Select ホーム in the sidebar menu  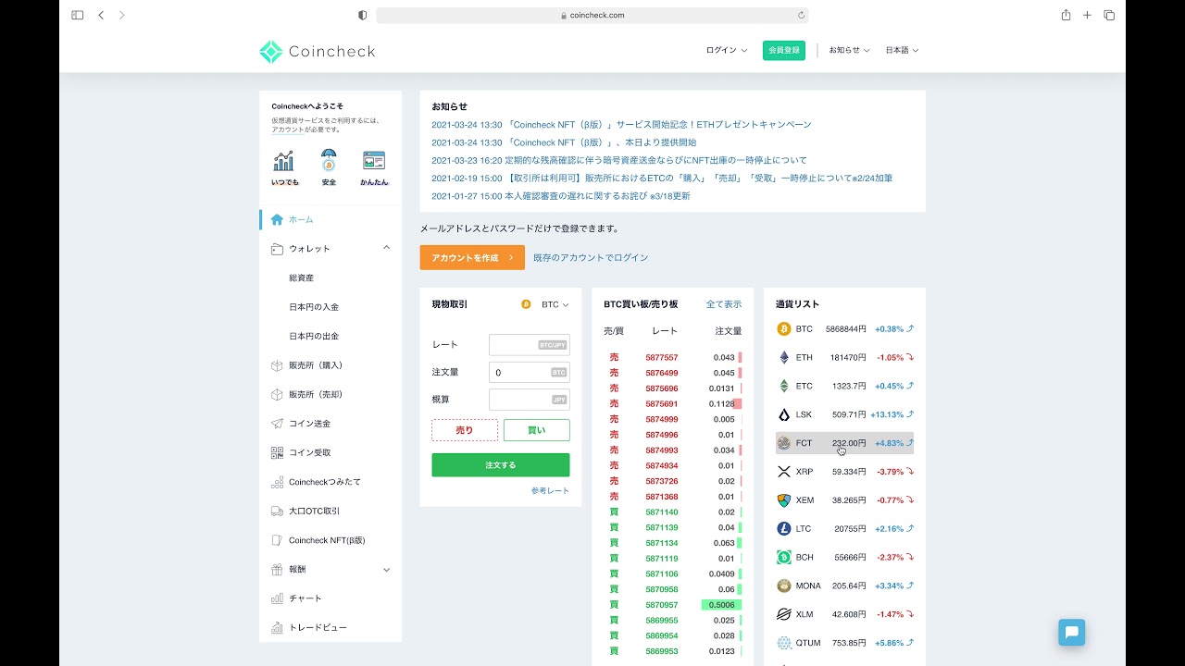coord(301,220)
